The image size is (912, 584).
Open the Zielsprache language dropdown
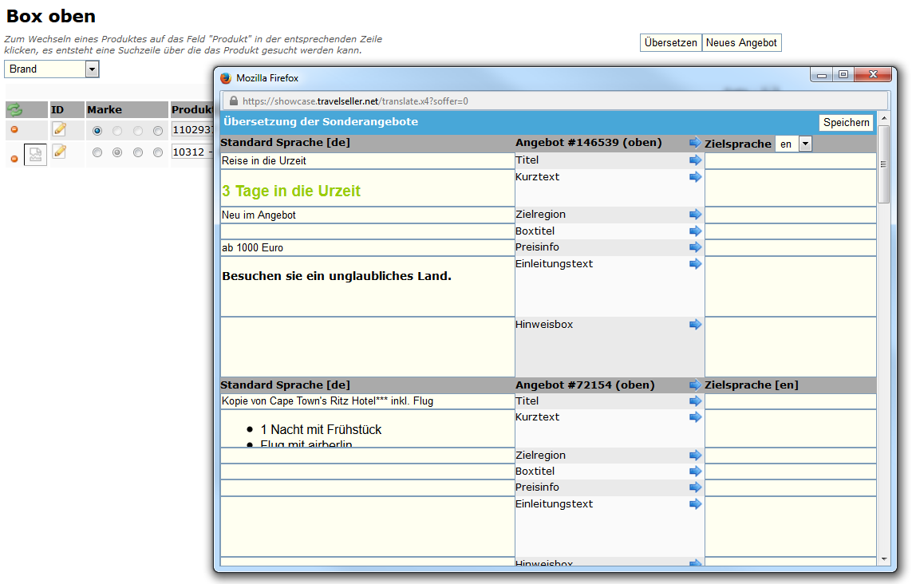(x=804, y=144)
